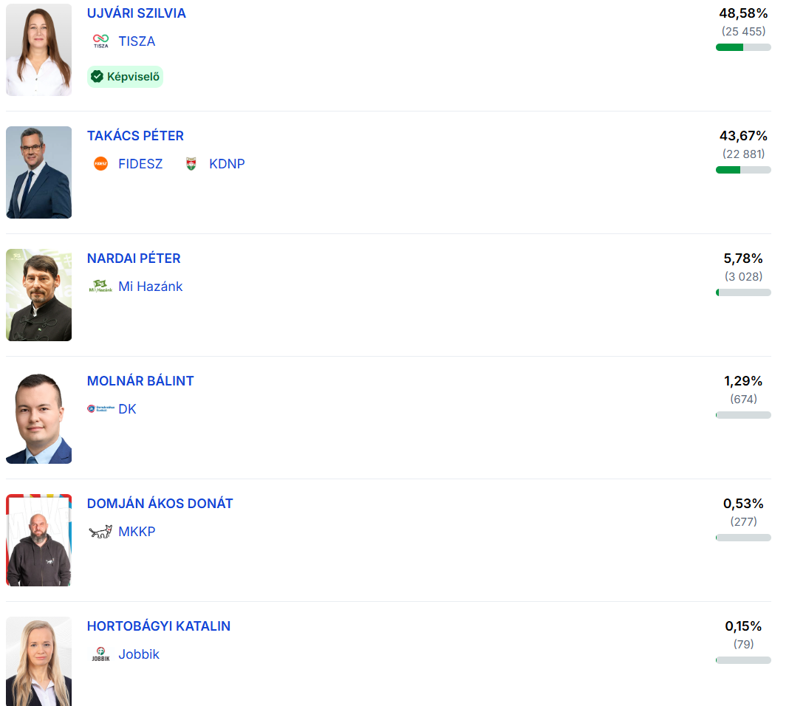
Task: Click the Domján Ákos Donát name
Action: coord(160,504)
